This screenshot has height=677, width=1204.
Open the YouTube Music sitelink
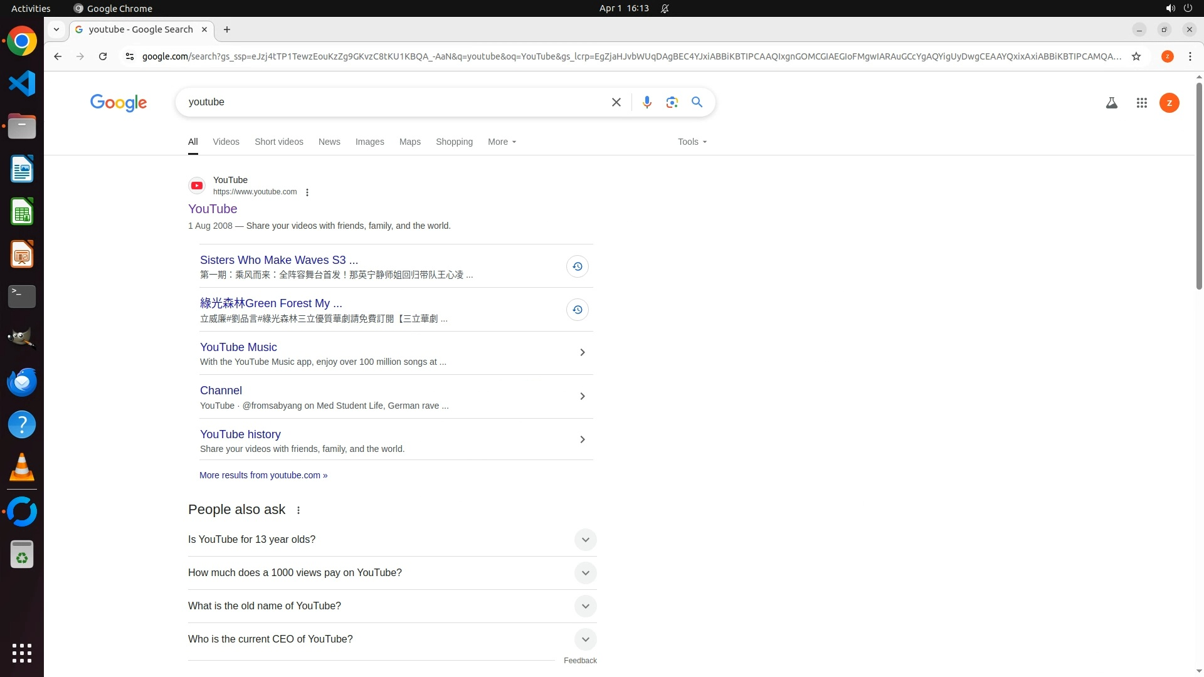pyautogui.click(x=238, y=347)
